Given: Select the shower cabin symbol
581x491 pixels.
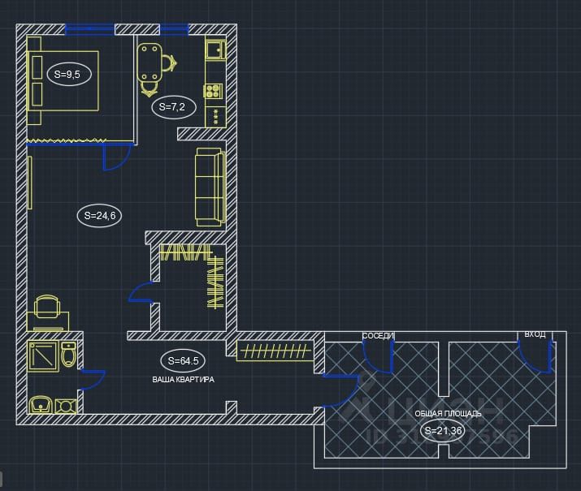Looking at the screenshot, I should (43, 356).
